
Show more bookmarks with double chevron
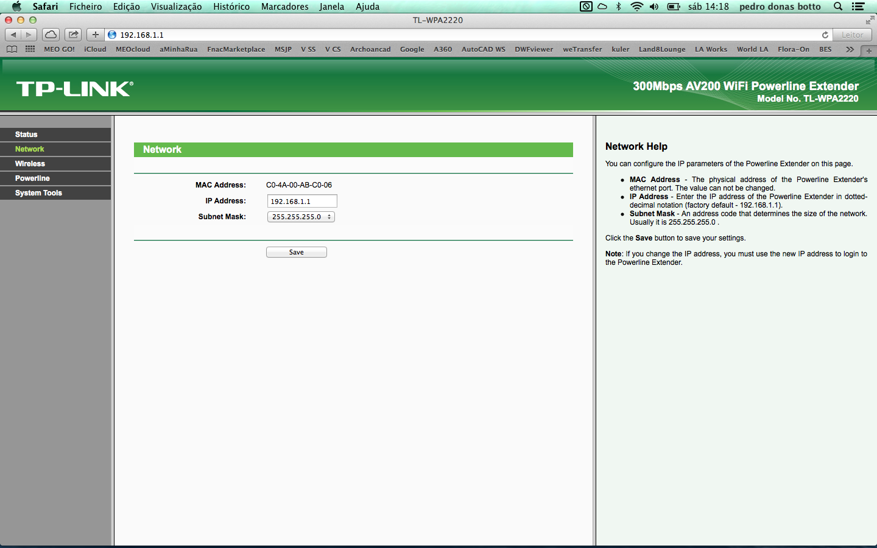850,49
